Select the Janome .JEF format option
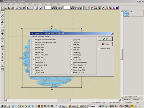Image resolution: width=144 pixels, height=108 pixels. point(34,70)
